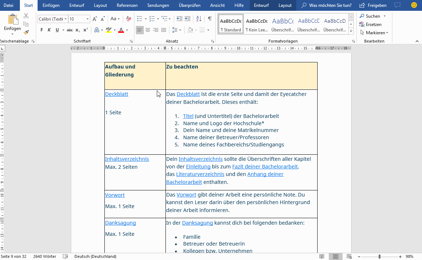Open numbered list dropdown arrow
Viewport: 422px width, 260px height.
point(158,19)
